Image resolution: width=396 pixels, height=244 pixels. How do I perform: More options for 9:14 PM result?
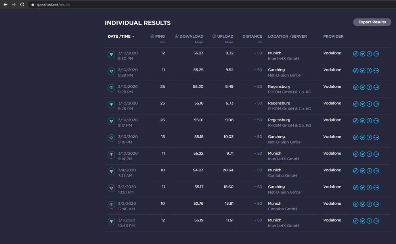click(376, 154)
